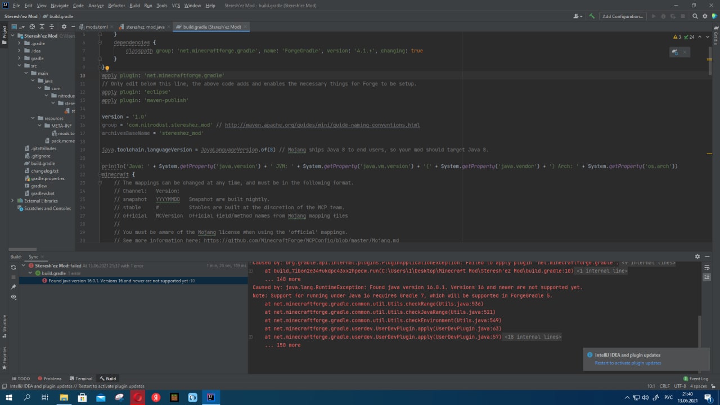Toggle tool window bars icon in status bar

click(x=4, y=386)
